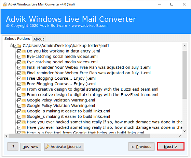Viewport: 191px width, 158px height.
Task: Click envelope icon of lower 'Final reminder Your Webex' row
Action: [x=24, y=73]
